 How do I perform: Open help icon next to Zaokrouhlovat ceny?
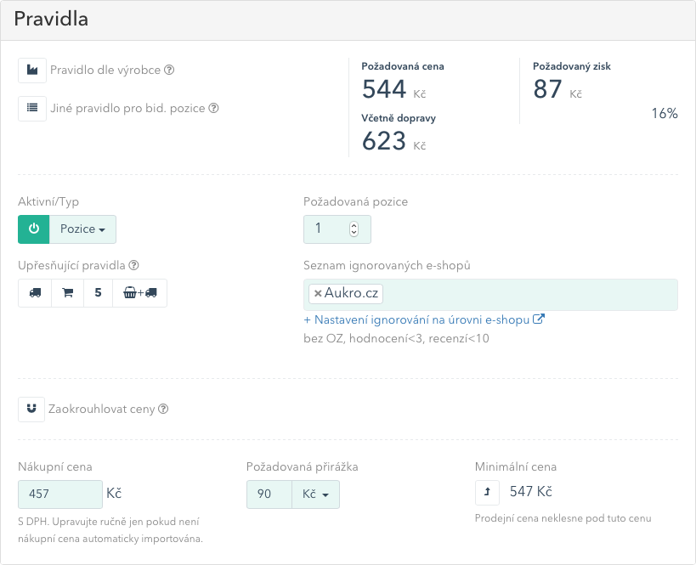pos(163,409)
